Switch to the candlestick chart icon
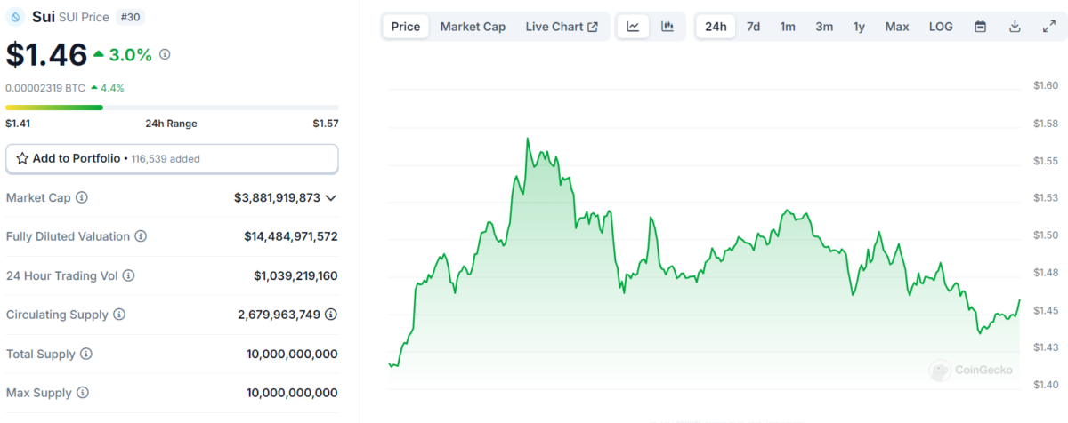1068x423 pixels. pos(667,27)
